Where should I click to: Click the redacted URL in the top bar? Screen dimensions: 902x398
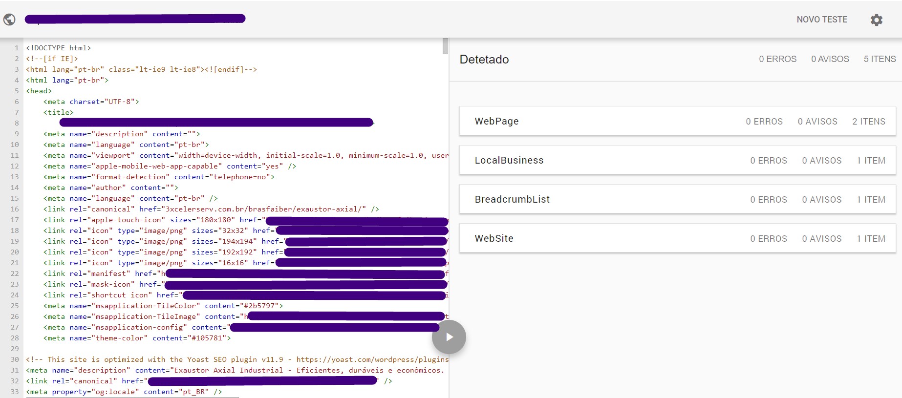[135, 19]
